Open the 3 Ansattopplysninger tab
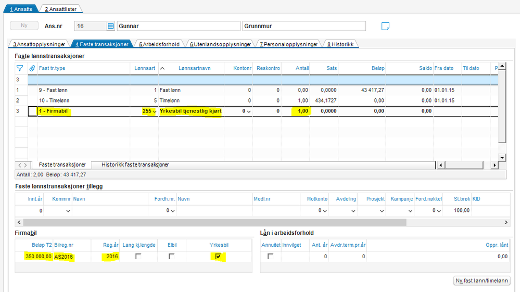Viewport: 520px width, 292px height. tap(39, 44)
